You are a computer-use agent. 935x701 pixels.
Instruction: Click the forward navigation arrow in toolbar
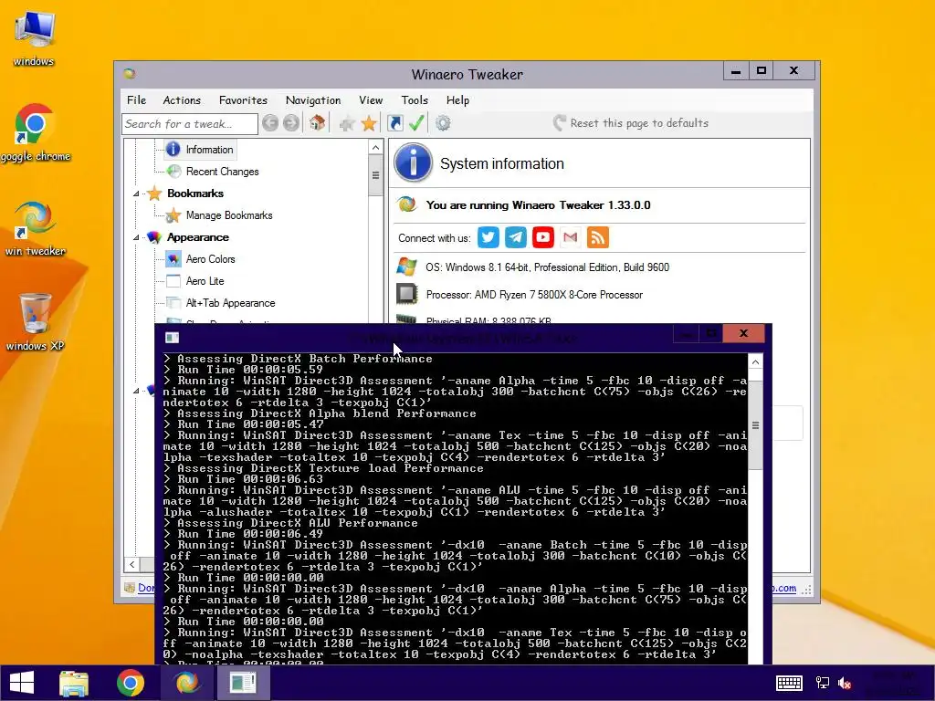pos(291,123)
